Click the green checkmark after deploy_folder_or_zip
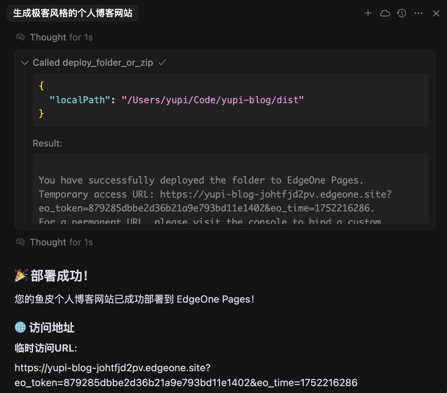Screen dimensions: 447x393 (162, 62)
